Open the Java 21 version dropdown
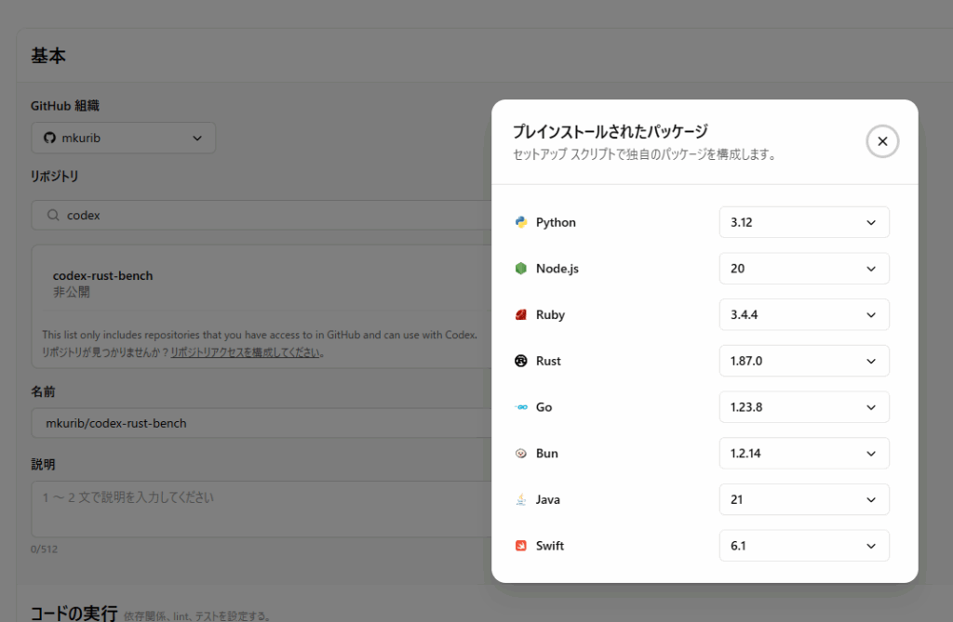This screenshot has height=622, width=953. point(804,499)
